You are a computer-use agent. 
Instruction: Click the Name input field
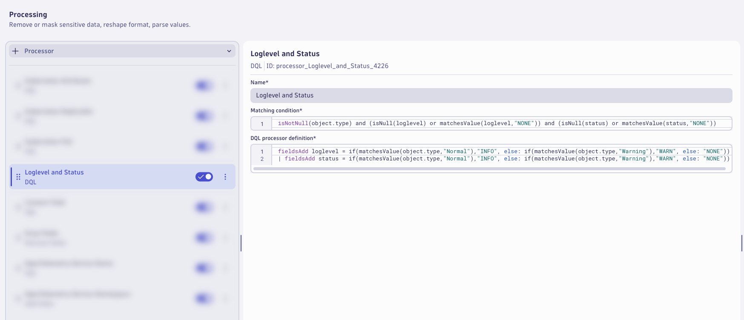491,95
